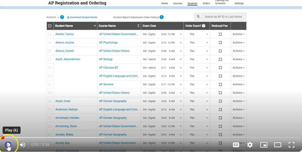This screenshot has width=302, height=152.
Task: Tick Reduced Fee for AP Biology row
Action: [x=220, y=59]
